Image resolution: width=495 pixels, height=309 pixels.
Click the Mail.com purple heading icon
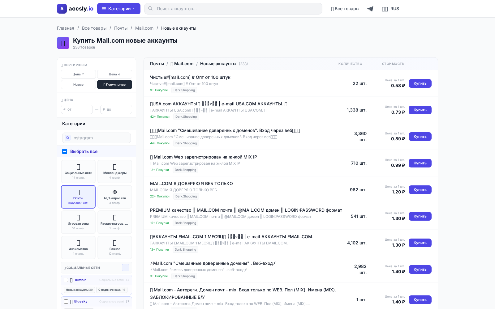[x=63, y=43]
